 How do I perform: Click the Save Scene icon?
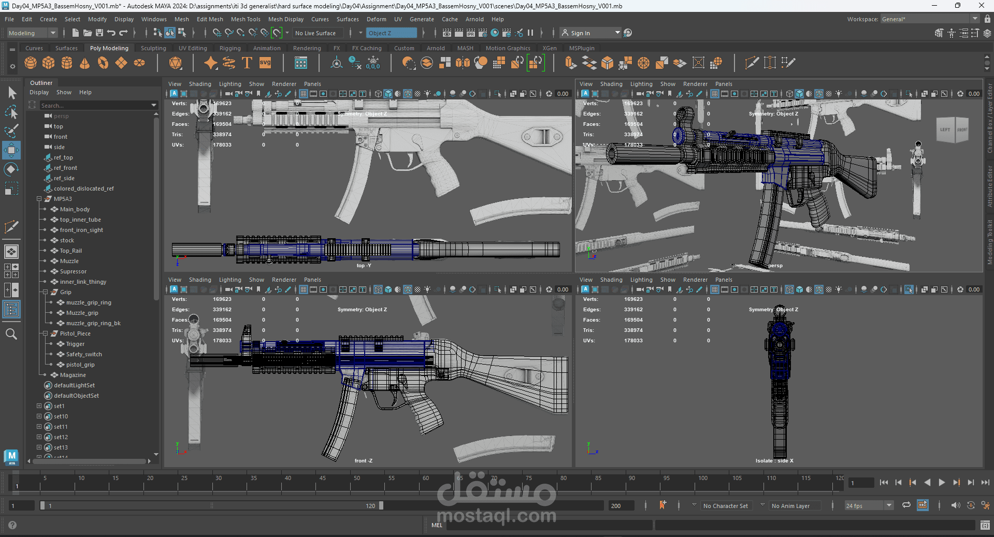pyautogui.click(x=99, y=33)
